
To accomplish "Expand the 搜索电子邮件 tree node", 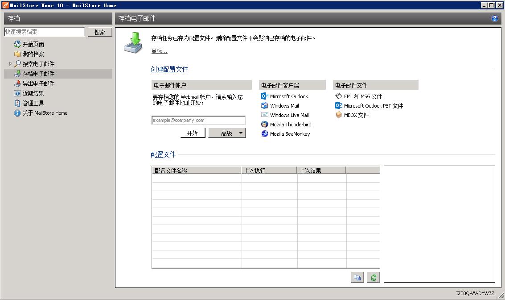I will pyautogui.click(x=10, y=63).
